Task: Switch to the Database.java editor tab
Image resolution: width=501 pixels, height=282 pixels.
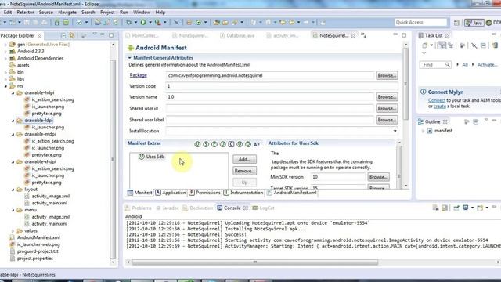Action: point(237,35)
